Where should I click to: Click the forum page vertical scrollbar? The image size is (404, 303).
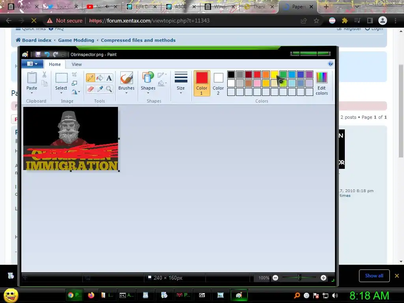401,111
